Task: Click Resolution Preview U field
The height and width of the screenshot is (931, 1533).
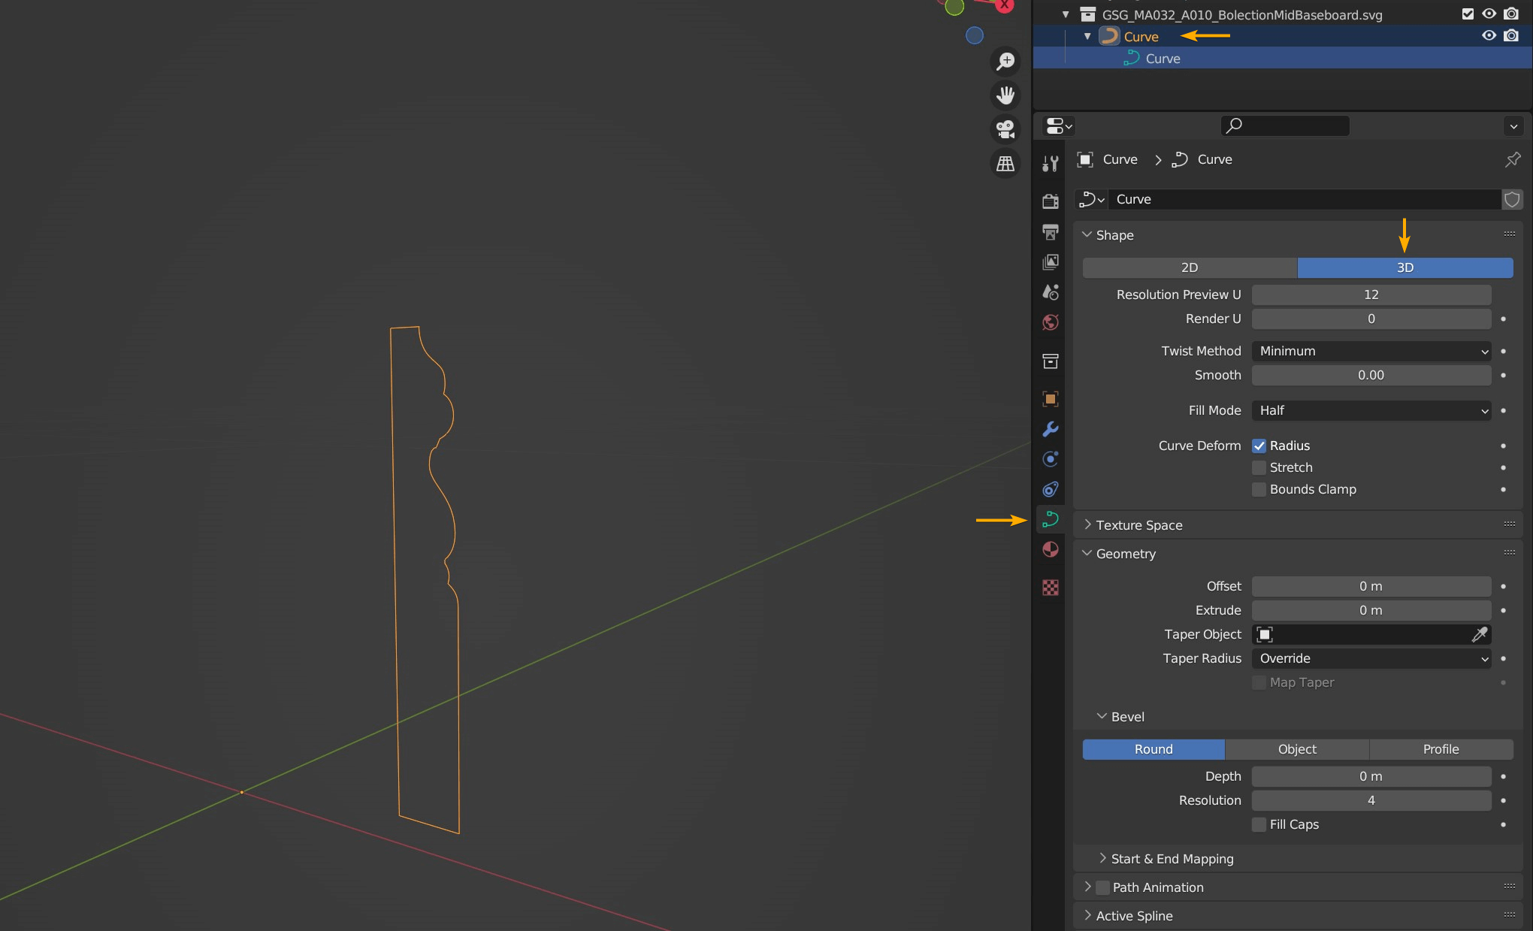Action: pos(1371,295)
